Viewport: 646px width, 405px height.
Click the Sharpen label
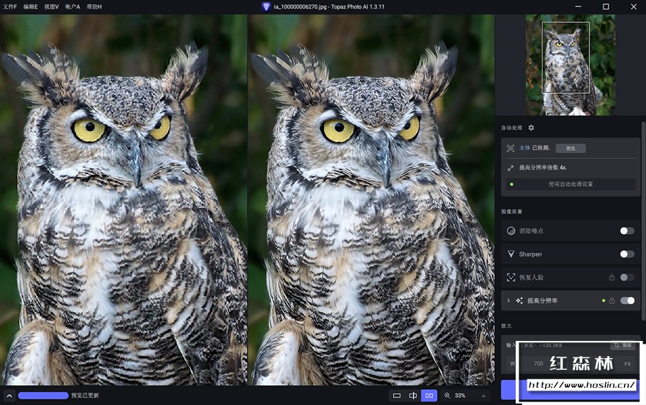pos(530,254)
